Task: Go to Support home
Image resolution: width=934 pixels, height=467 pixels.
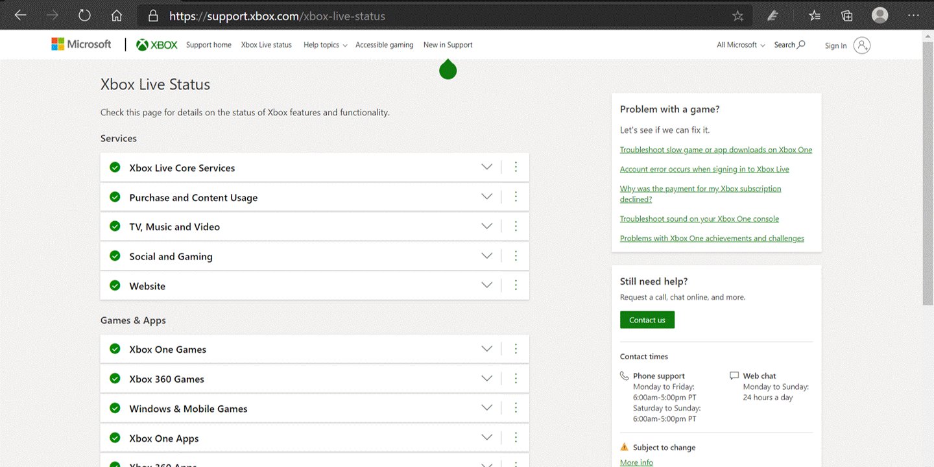Action: click(x=209, y=45)
